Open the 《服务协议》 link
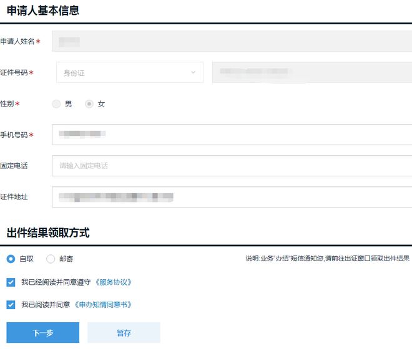 coord(113,282)
